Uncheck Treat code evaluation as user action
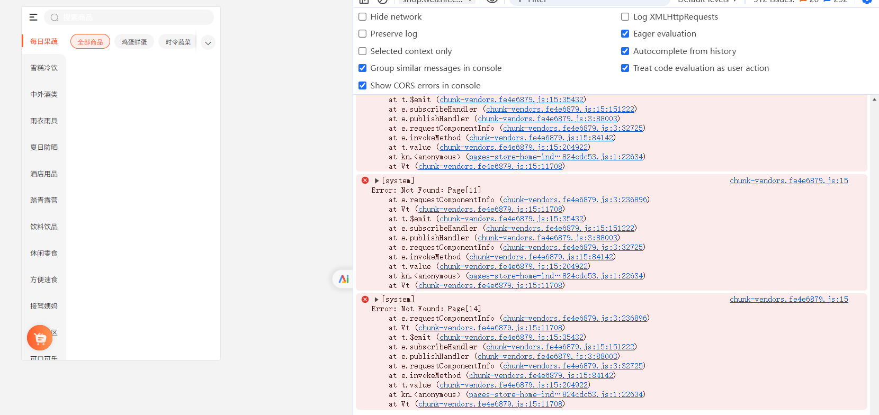Viewport: 879px width, 415px height. tap(625, 68)
